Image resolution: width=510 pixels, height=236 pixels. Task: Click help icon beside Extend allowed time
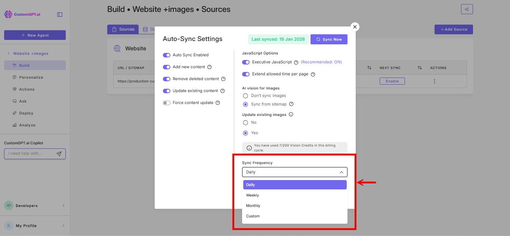click(x=313, y=74)
